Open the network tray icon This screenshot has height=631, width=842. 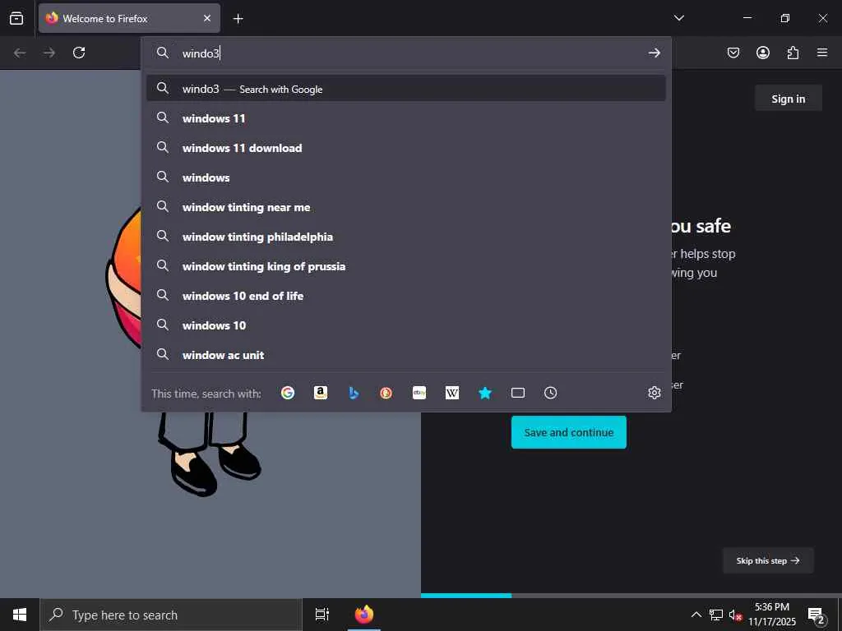coord(716,615)
